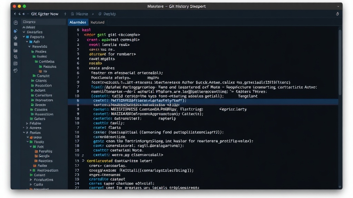Collapse the 'Auth' folder arrow
The width and height of the screenshot is (353, 198).
coord(27,42)
